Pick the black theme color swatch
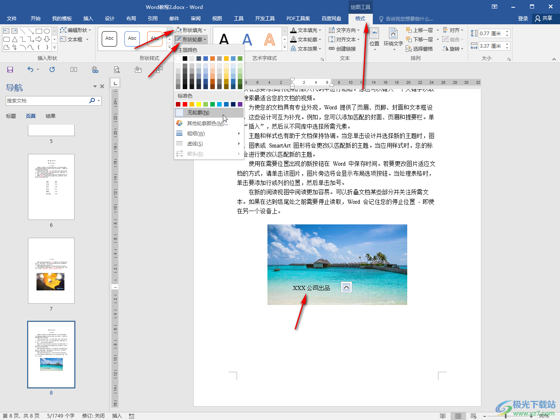 click(185, 59)
